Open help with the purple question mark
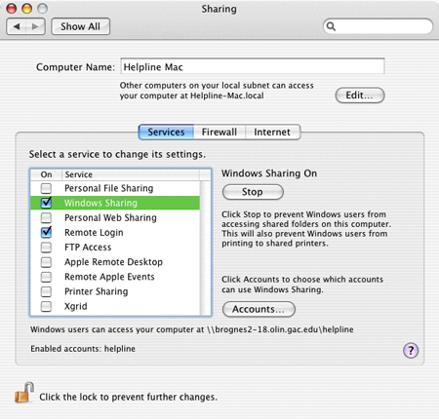 (411, 351)
